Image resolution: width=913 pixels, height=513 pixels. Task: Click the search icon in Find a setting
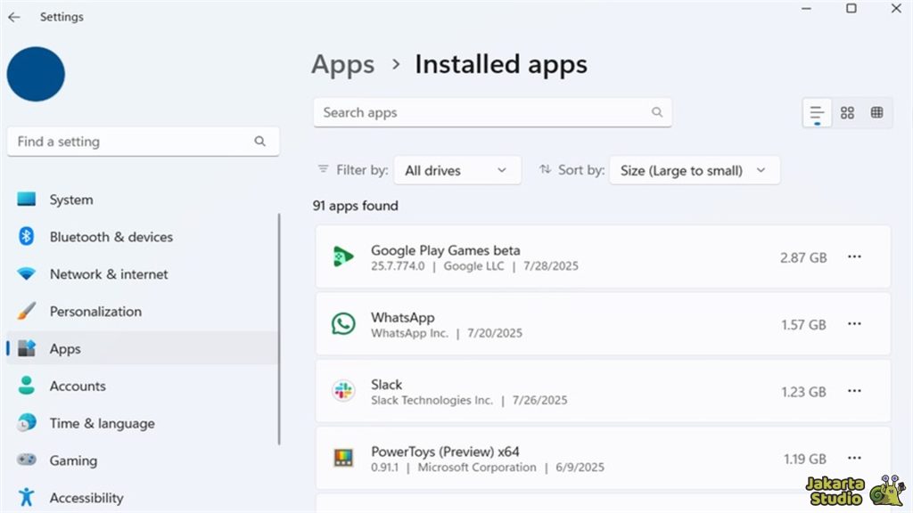point(259,142)
